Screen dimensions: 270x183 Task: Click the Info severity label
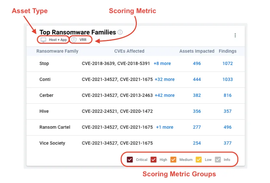[x=227, y=160]
